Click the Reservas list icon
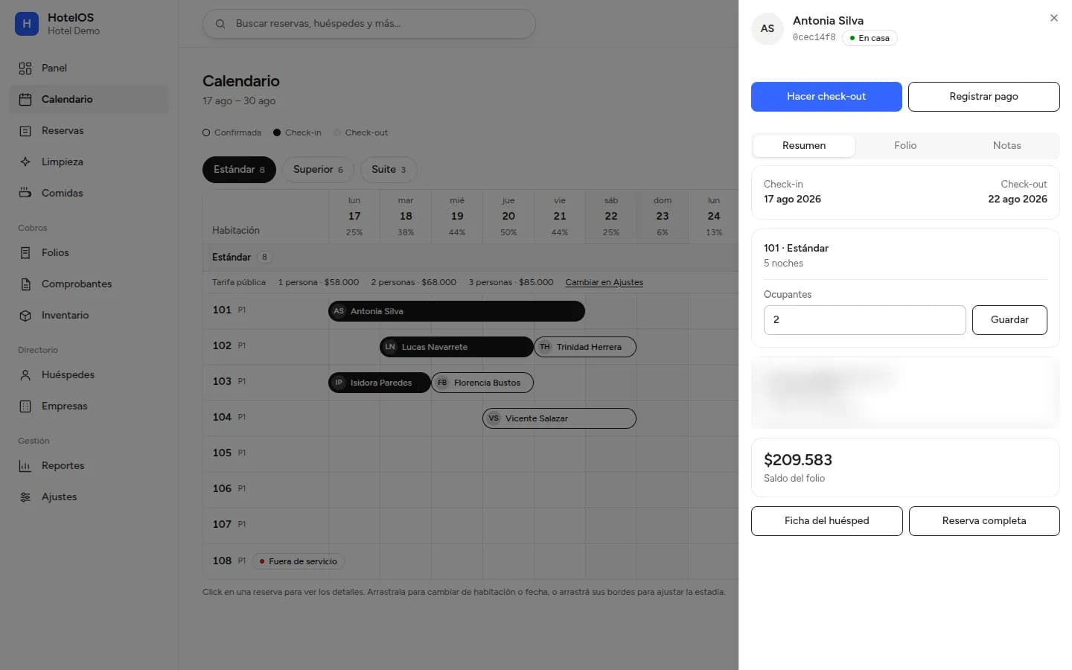 coord(25,131)
